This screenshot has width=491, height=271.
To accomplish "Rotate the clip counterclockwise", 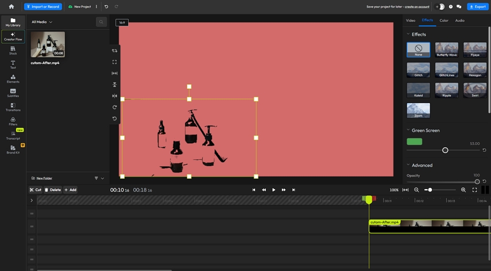I will coord(115,119).
